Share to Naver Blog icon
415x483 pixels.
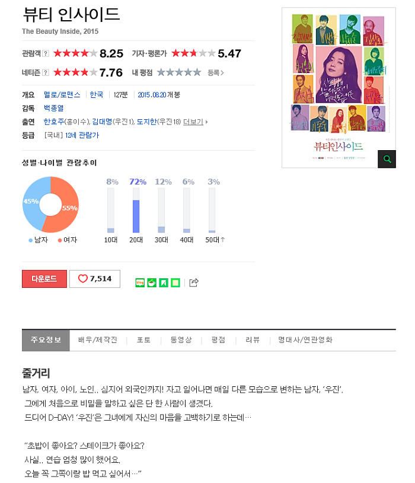(140, 282)
